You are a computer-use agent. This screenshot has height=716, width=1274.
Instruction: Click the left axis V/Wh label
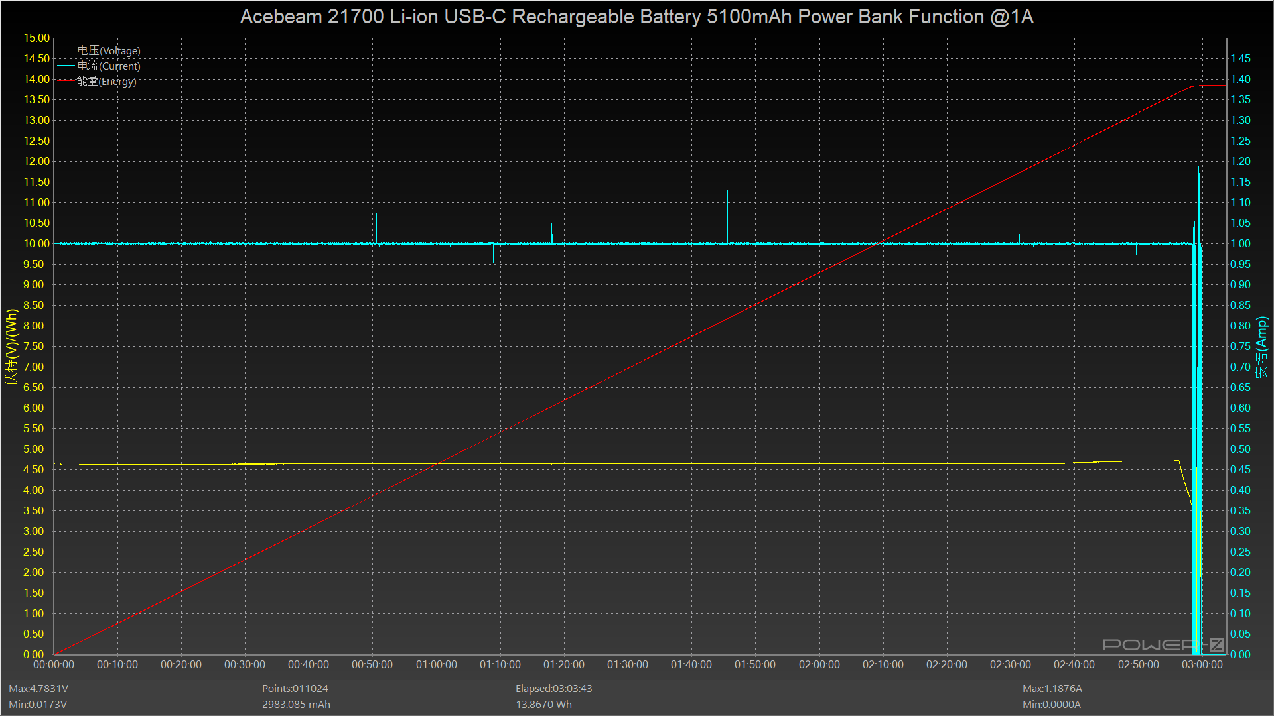point(11,347)
